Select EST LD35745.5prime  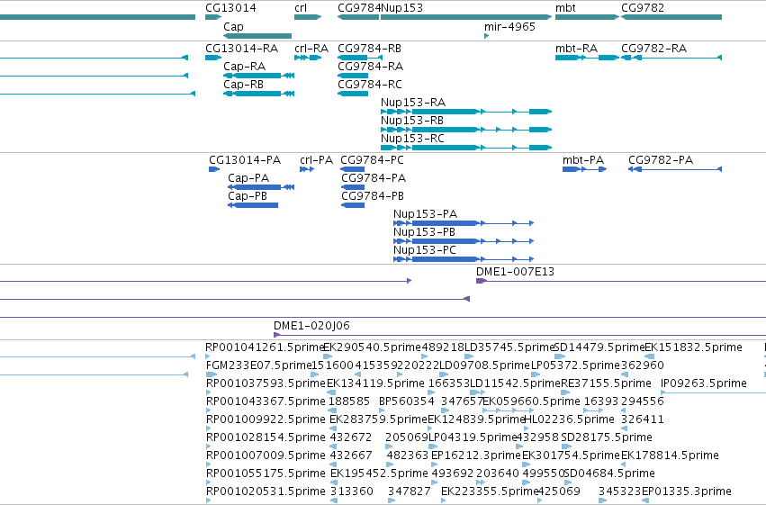click(509, 347)
